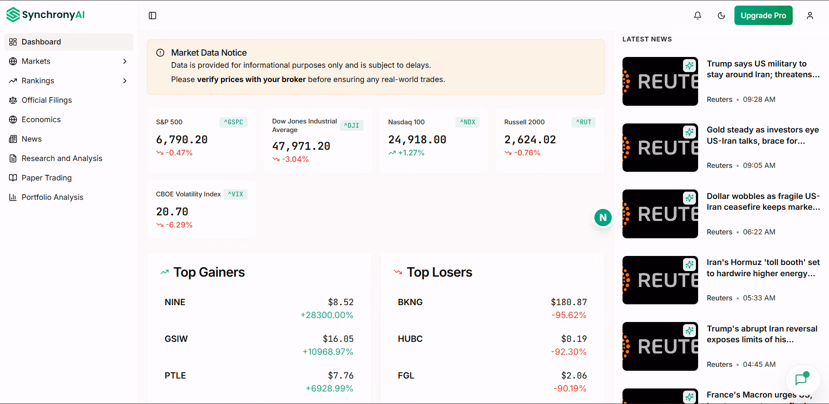
Task: Click AI sparkle icon on Gold steady news
Action: tap(689, 132)
